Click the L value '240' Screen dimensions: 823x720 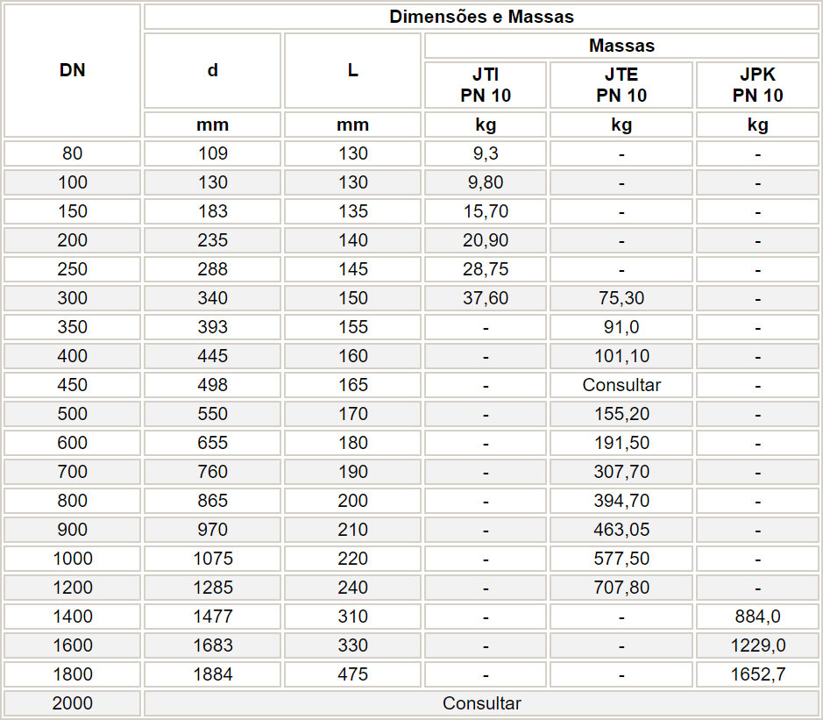352,587
